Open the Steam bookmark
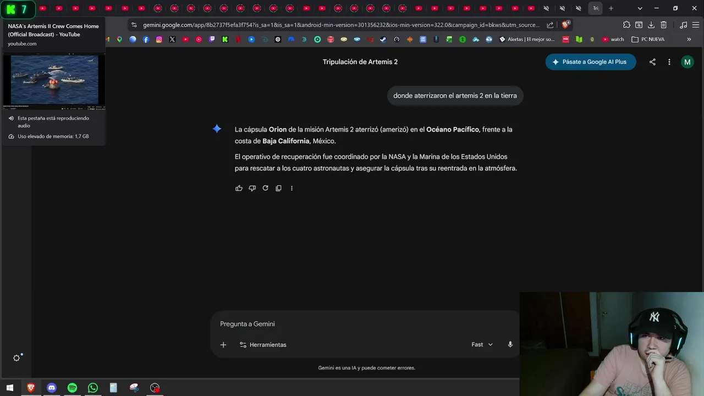The height and width of the screenshot is (396, 704). [383, 40]
